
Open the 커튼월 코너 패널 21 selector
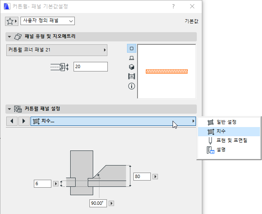click(x=57, y=50)
